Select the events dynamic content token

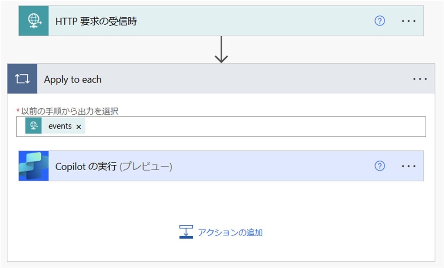point(55,126)
